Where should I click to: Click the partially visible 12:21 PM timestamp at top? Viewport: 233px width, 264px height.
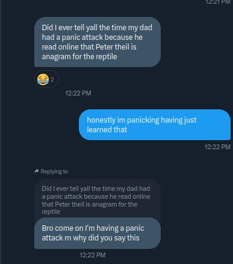(x=217, y=2)
